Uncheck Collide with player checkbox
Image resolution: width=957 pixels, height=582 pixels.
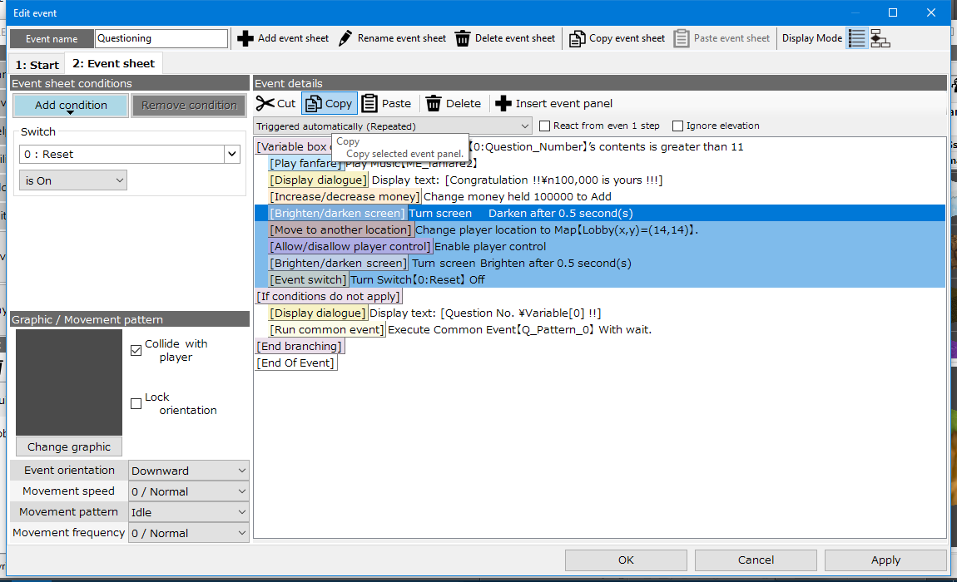point(136,350)
